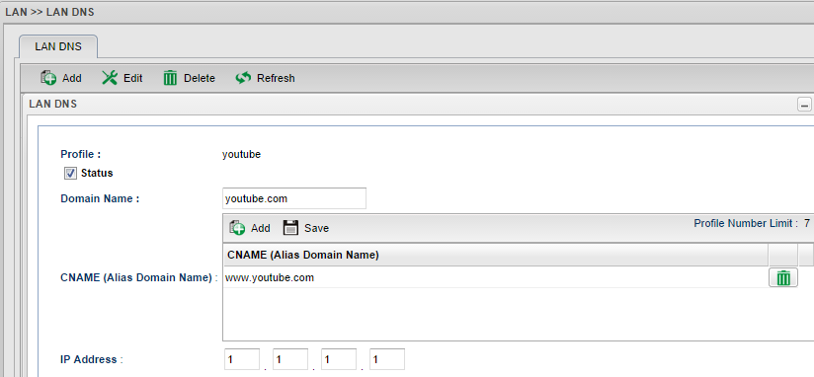Click the Delete trash icon in top toolbar
Viewport: 814px width, 377px height.
coord(170,78)
